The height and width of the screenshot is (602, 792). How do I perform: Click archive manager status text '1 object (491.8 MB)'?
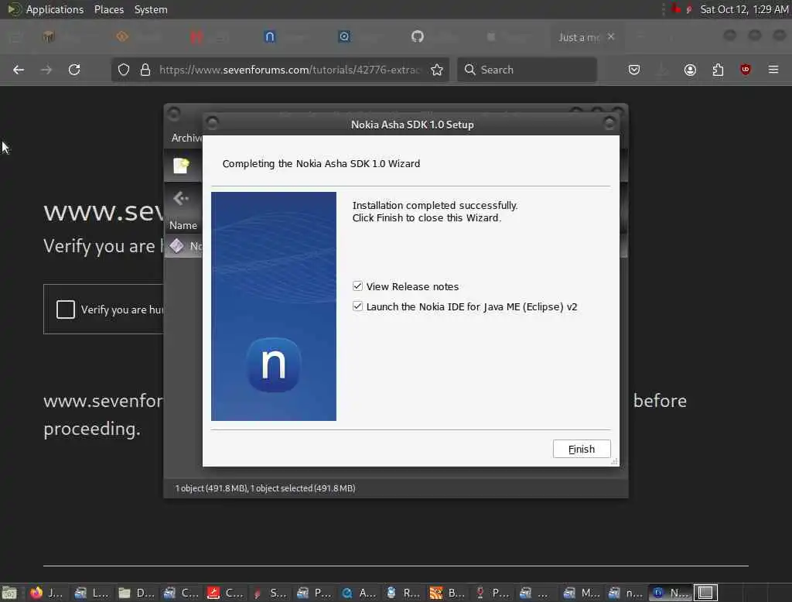pyautogui.click(x=265, y=488)
